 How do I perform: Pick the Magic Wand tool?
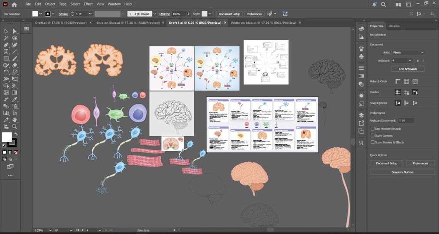click(6, 38)
